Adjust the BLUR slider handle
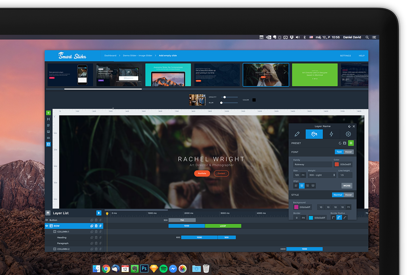This screenshot has width=407, height=275. pyautogui.click(x=221, y=103)
